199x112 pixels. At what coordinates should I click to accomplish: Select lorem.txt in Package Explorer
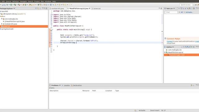pyautogui.click(x=24, y=26)
